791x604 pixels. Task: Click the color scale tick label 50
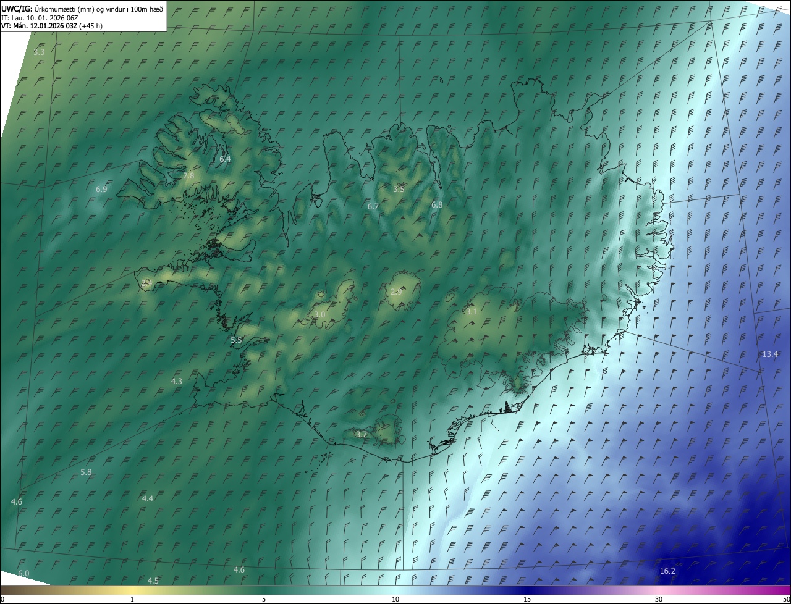(786, 599)
